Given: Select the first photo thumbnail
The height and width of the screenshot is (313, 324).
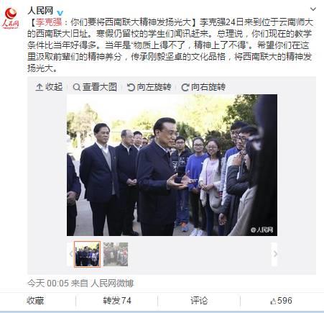Looking at the screenshot, I should (87, 254).
